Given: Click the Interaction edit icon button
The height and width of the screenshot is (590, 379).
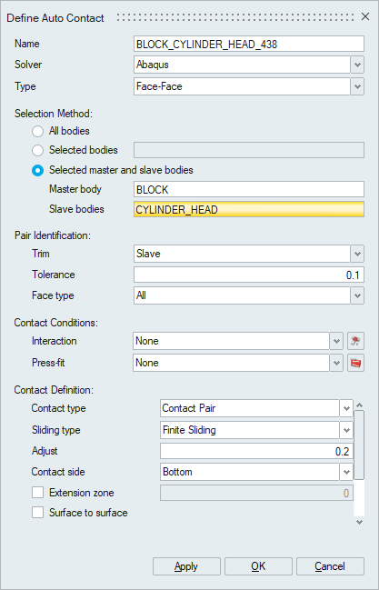Looking at the screenshot, I should pyautogui.click(x=355, y=341).
